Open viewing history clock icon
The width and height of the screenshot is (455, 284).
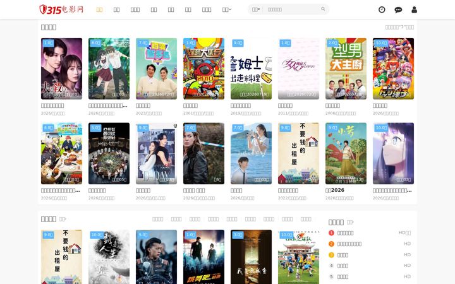point(382,9)
